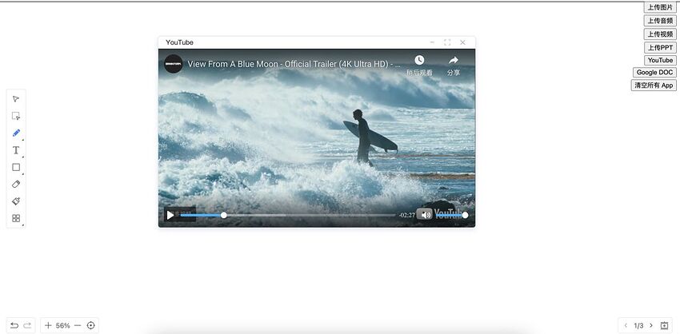Zoom in with the plus icon

(48, 325)
